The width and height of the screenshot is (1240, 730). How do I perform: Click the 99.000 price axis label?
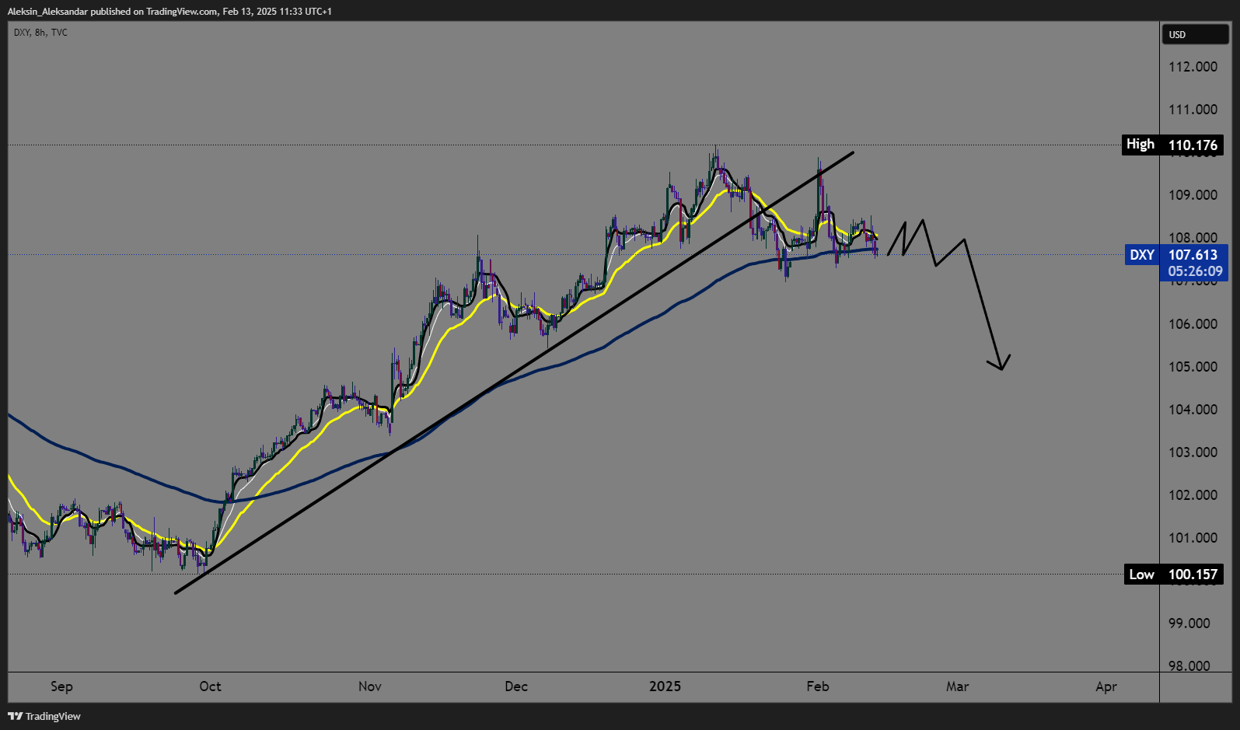coord(1189,623)
